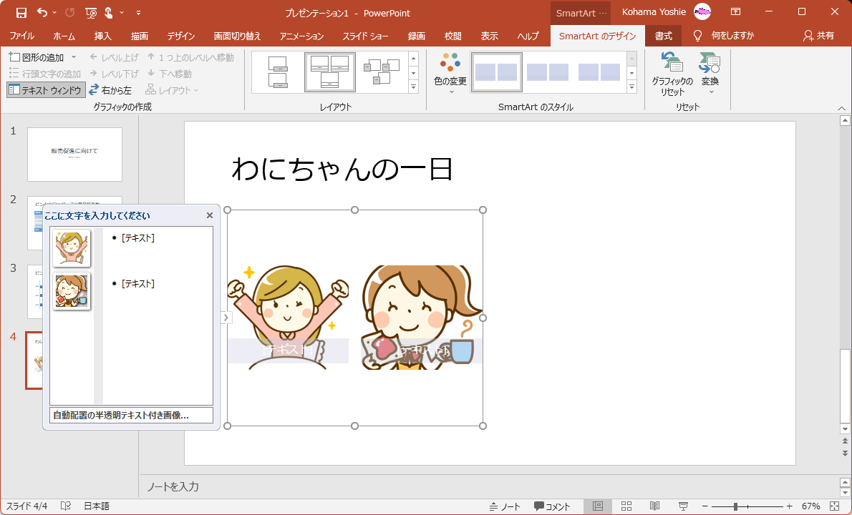Click the Save icon in quick access toolbar

click(x=21, y=12)
